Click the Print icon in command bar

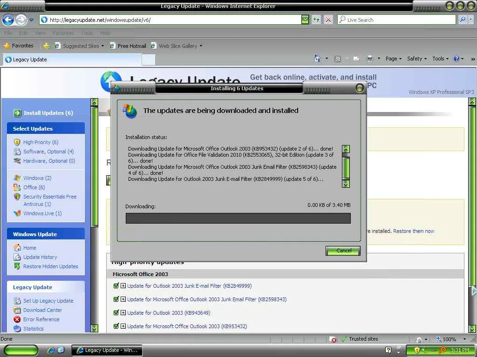369,59
